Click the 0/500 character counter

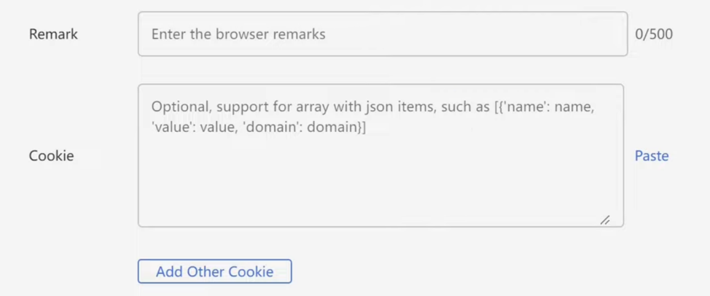click(x=654, y=34)
